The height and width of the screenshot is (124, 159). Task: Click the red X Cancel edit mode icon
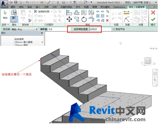pyautogui.click(x=153, y=13)
